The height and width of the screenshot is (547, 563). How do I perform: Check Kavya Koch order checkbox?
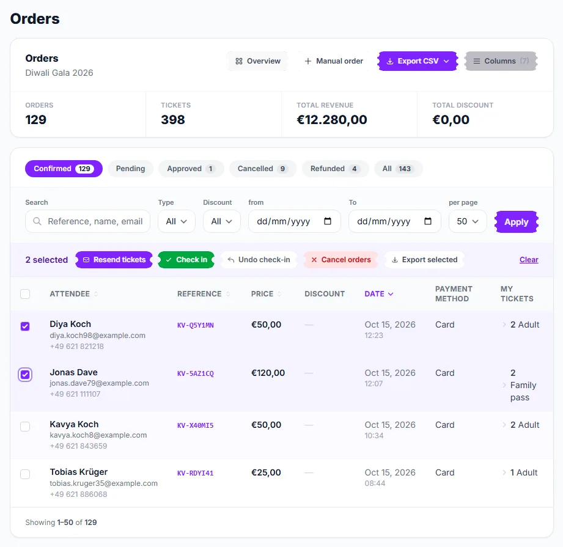[x=25, y=427]
